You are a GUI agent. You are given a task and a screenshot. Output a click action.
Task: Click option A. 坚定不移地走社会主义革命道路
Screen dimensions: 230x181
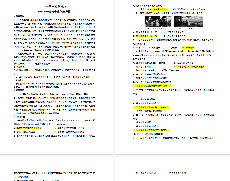pyautogui.click(x=149, y=63)
